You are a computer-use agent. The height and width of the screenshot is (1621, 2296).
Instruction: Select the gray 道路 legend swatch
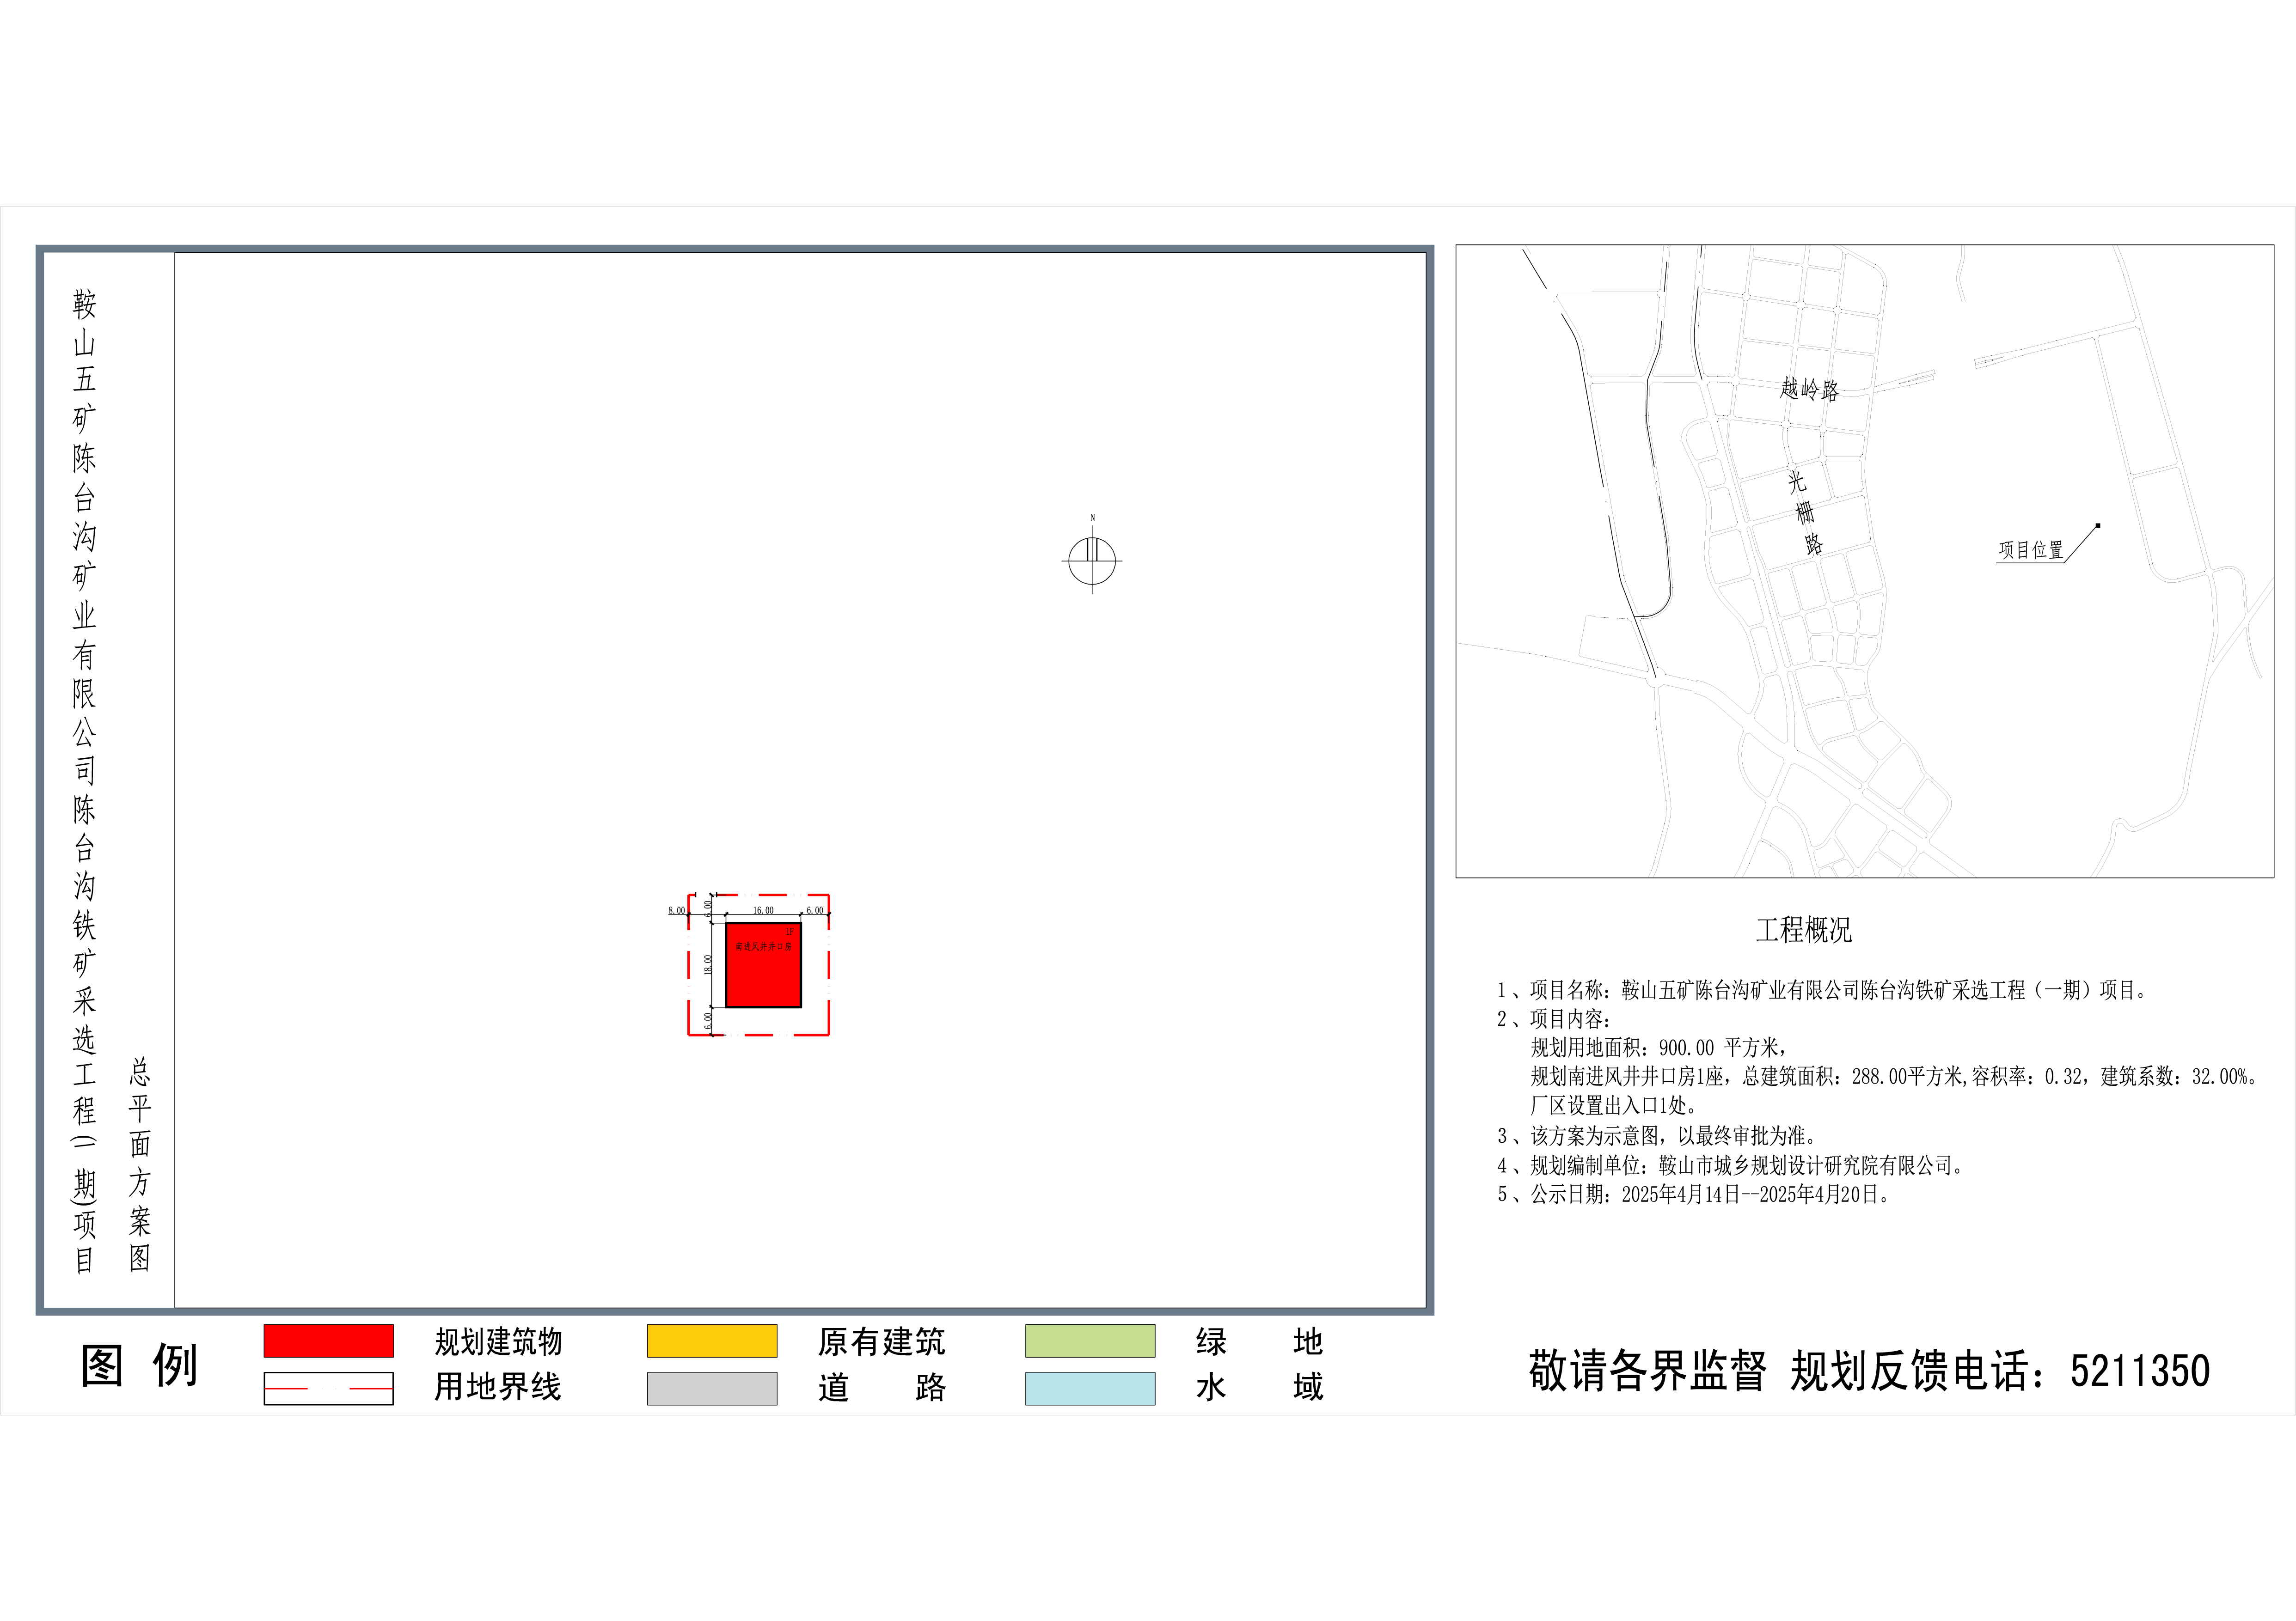[x=711, y=1388]
